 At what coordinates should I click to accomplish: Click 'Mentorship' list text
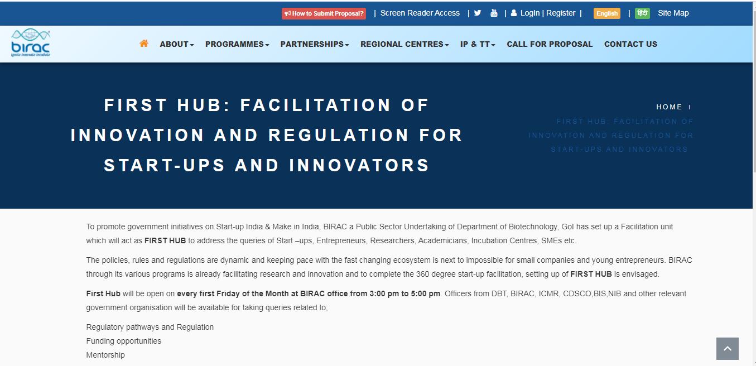(x=105, y=355)
